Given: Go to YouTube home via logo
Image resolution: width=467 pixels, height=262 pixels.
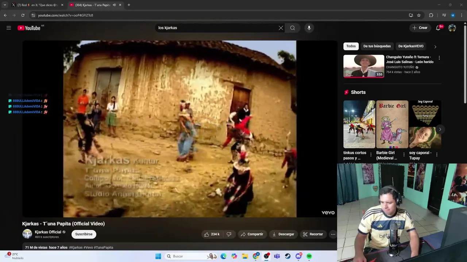Looking at the screenshot, I should click(29, 28).
